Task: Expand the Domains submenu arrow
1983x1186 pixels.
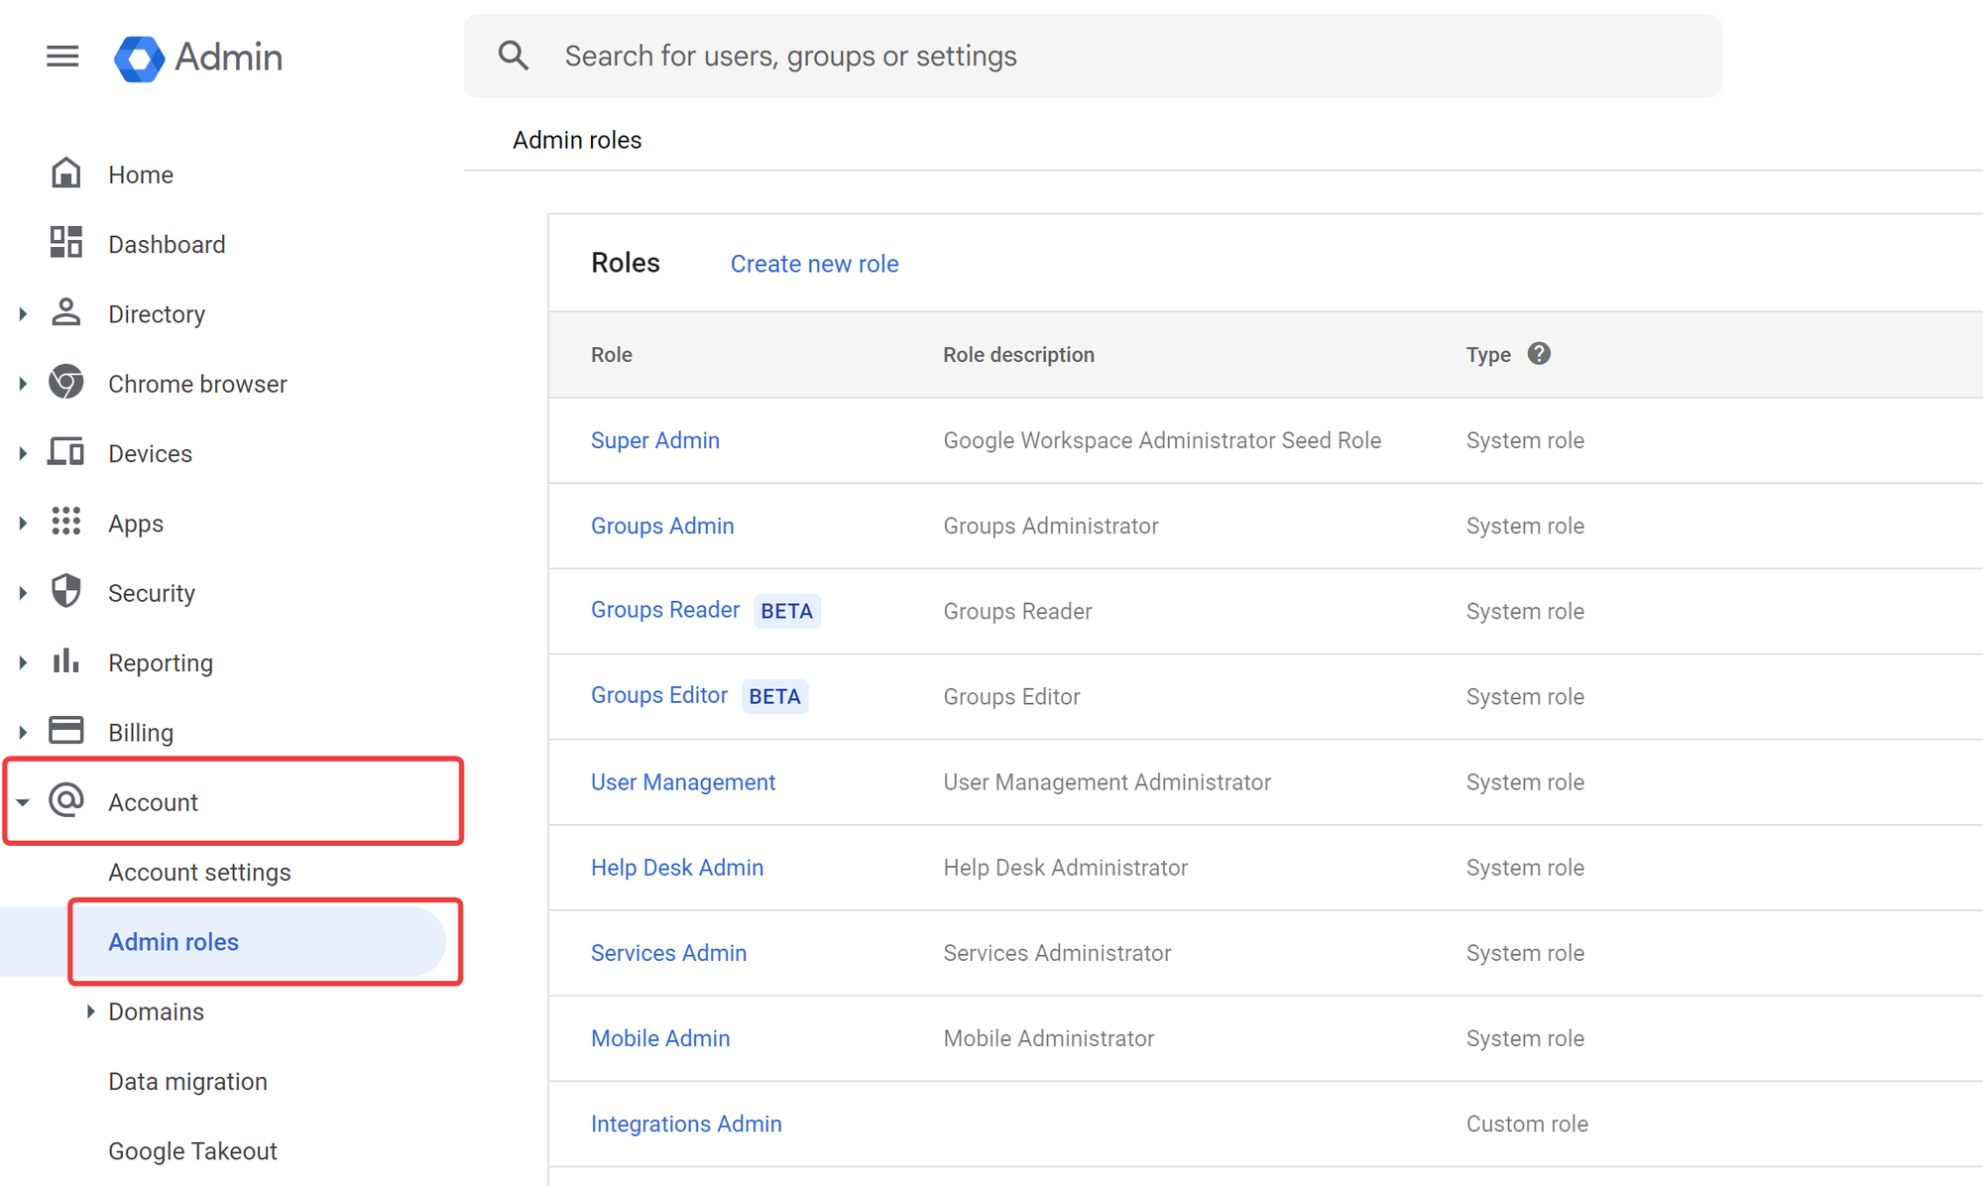Action: [90, 1011]
